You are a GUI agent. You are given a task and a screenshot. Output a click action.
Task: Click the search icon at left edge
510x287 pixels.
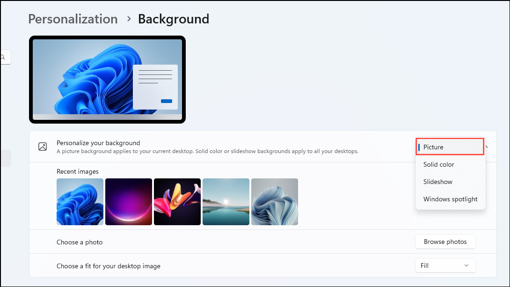pos(3,57)
